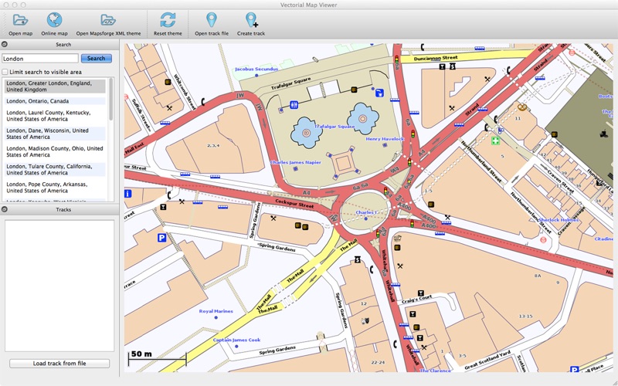Collapse the Tracks panel toggle
The image size is (618, 386).
[5, 209]
